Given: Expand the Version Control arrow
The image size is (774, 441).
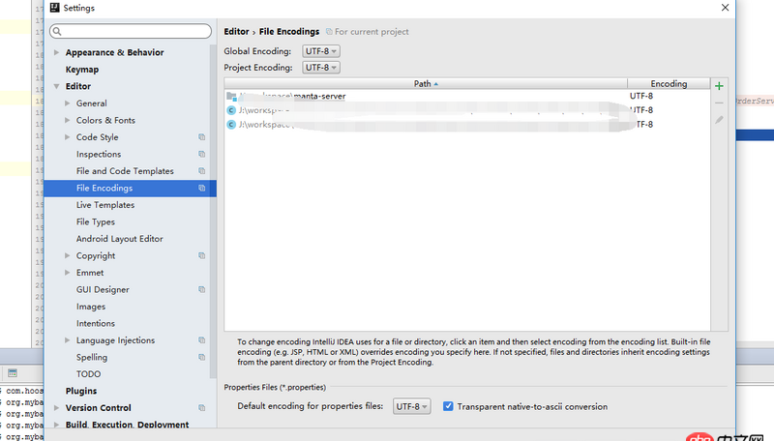Looking at the screenshot, I should click(x=56, y=408).
